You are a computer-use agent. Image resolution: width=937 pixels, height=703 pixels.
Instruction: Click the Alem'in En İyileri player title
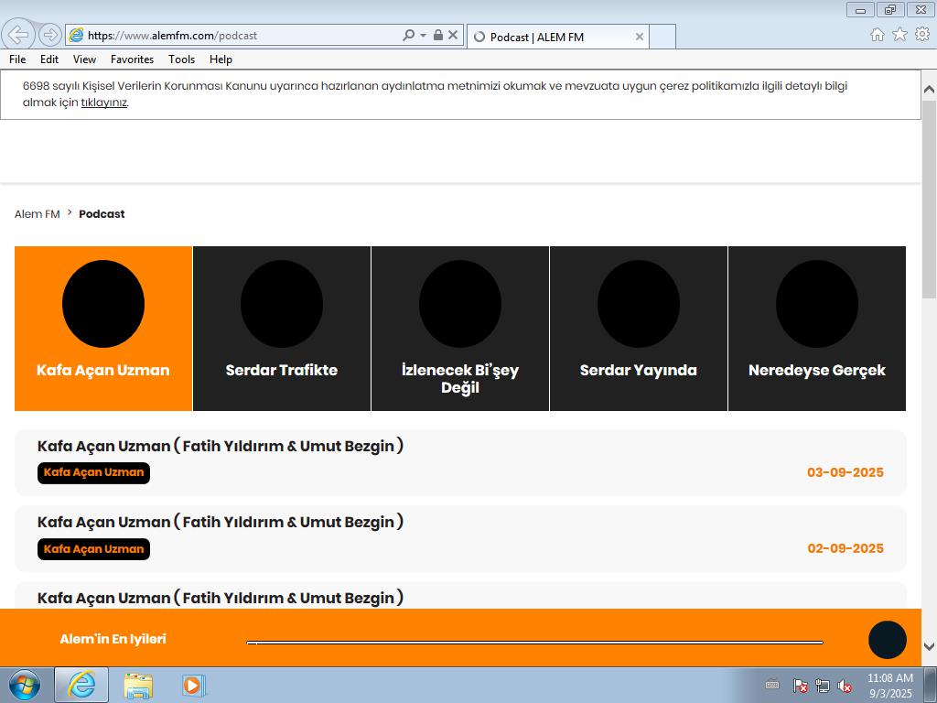coord(113,639)
